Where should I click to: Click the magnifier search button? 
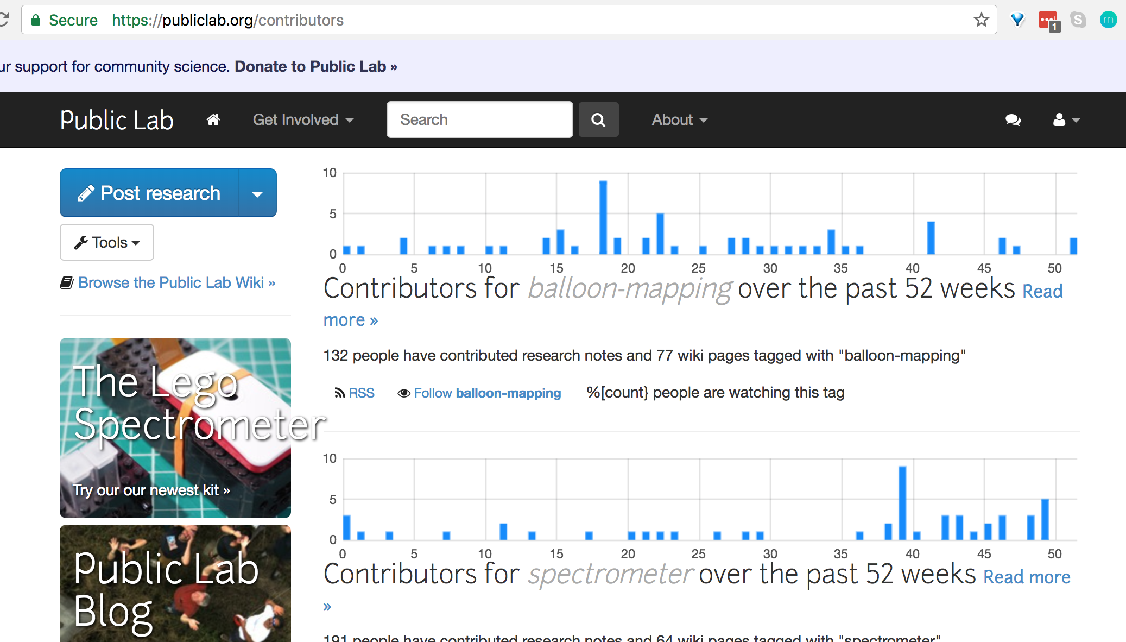click(598, 119)
